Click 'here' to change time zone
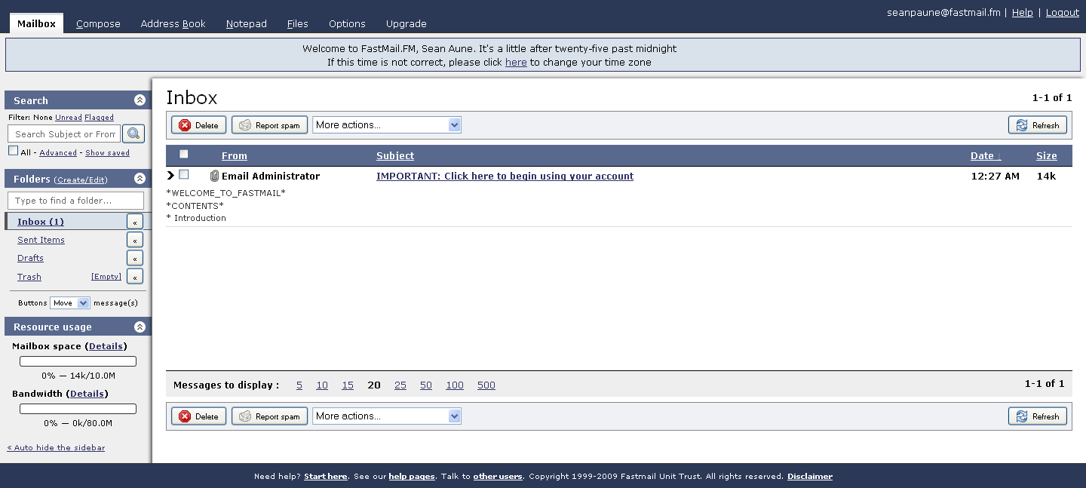The image size is (1086, 488). tap(516, 63)
